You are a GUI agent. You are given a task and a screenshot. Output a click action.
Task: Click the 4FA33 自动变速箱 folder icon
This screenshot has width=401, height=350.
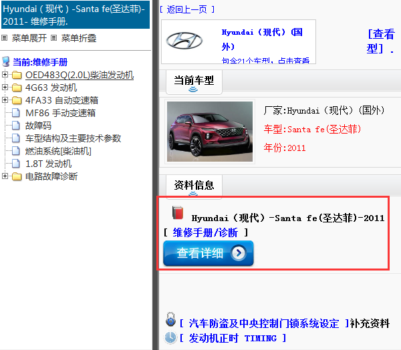point(17,100)
